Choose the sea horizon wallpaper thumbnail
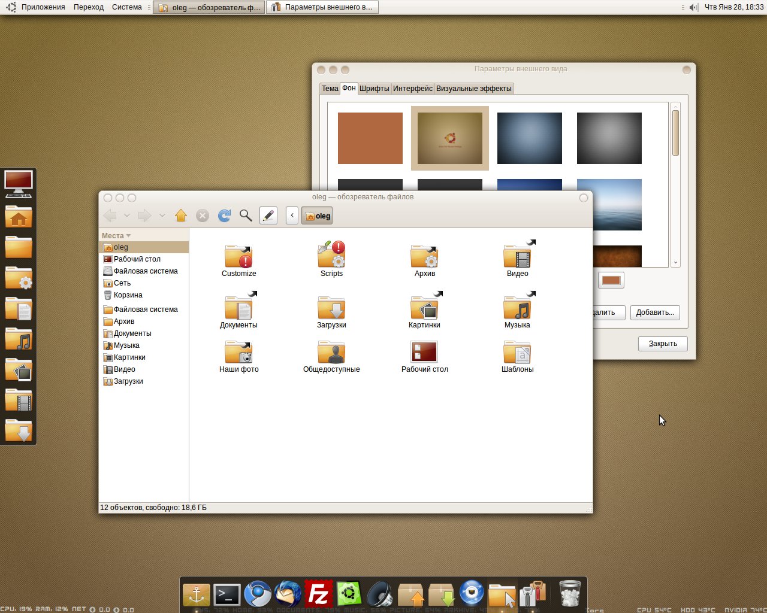 609,205
